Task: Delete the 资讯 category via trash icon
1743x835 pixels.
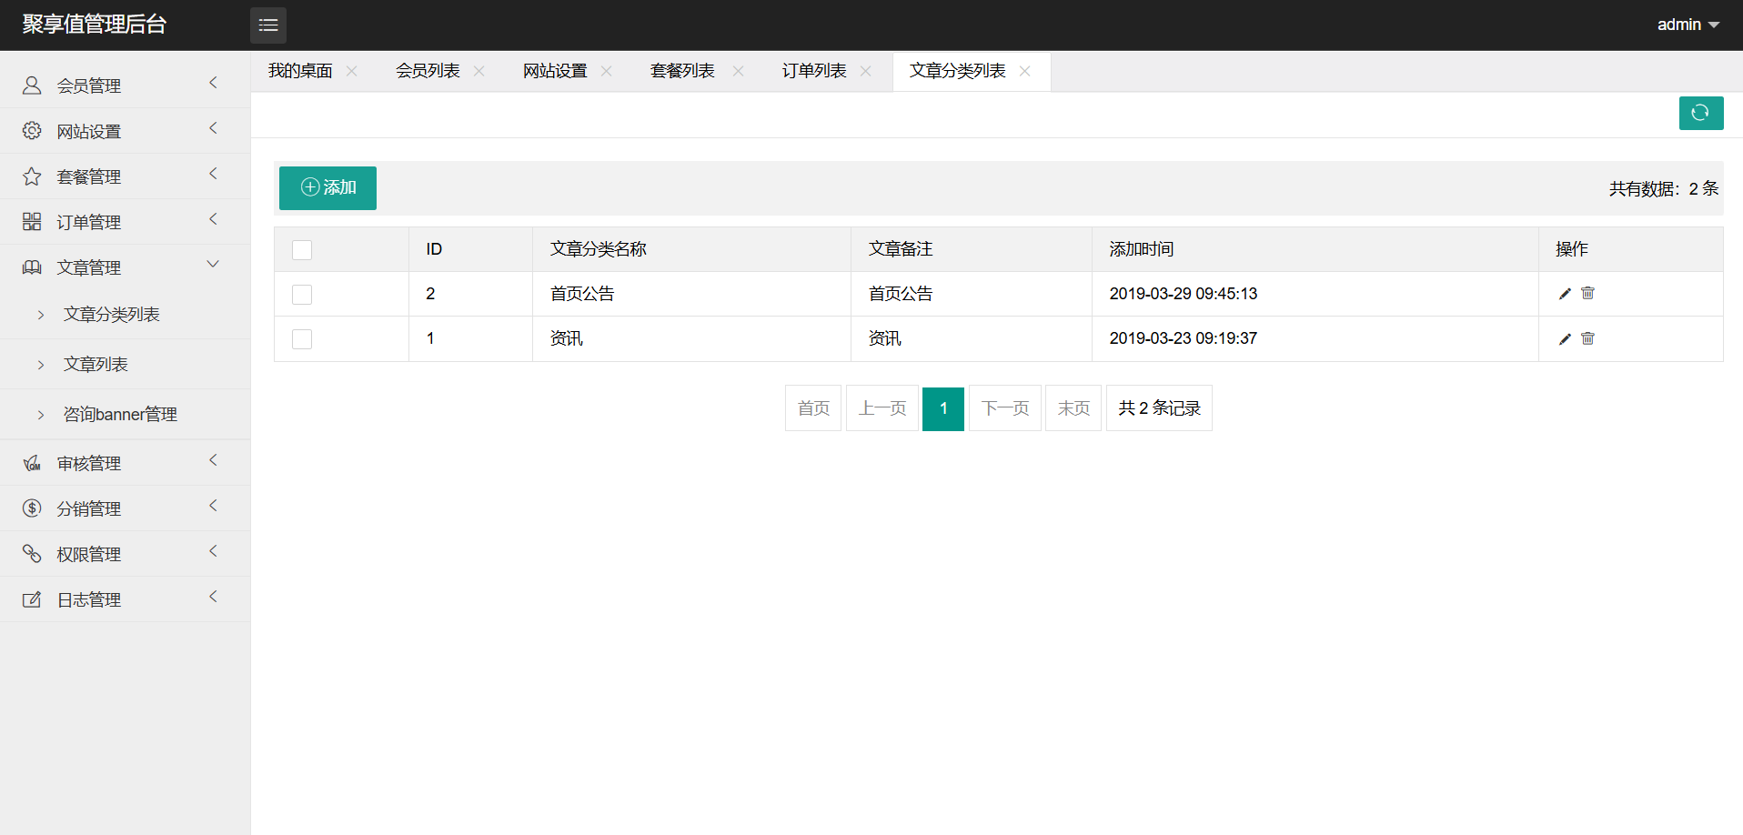Action: 1587,338
